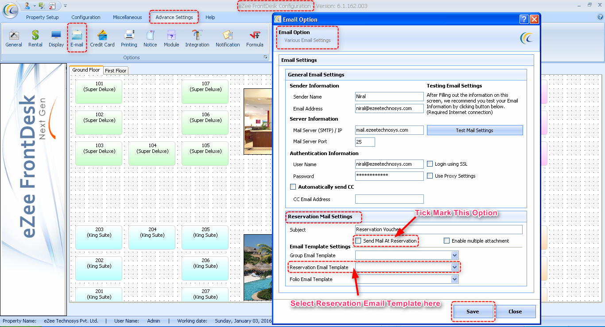605x327 pixels.
Task: Select room 103 Super Deluxe
Action: pyautogui.click(x=99, y=153)
